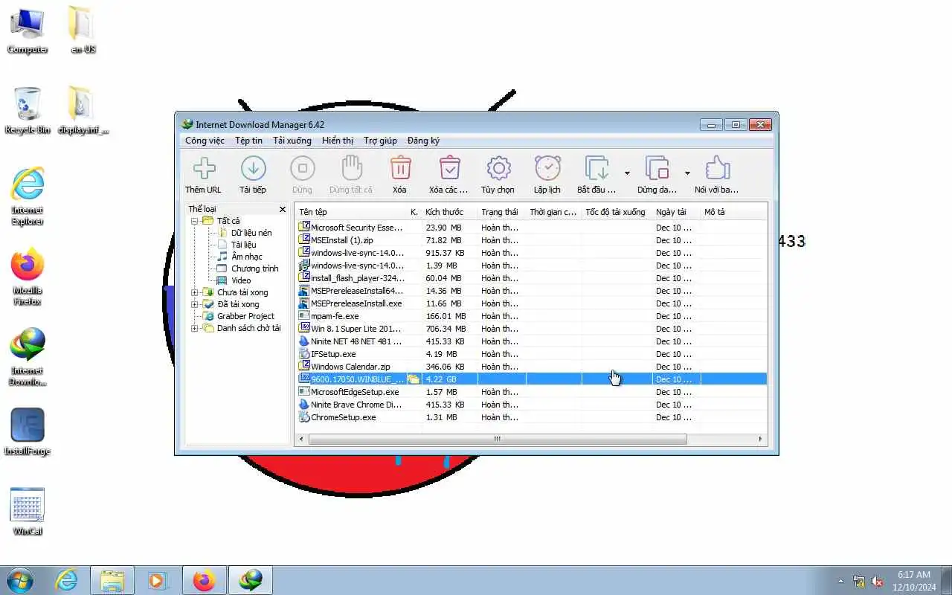Viewport: 952px width, 595px height.
Task: Expand the Đã tải xong node
Action: point(194,304)
